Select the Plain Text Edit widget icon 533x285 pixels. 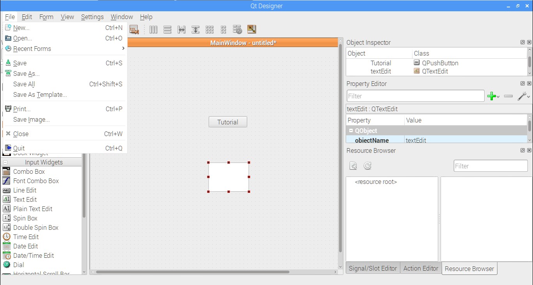[7, 209]
